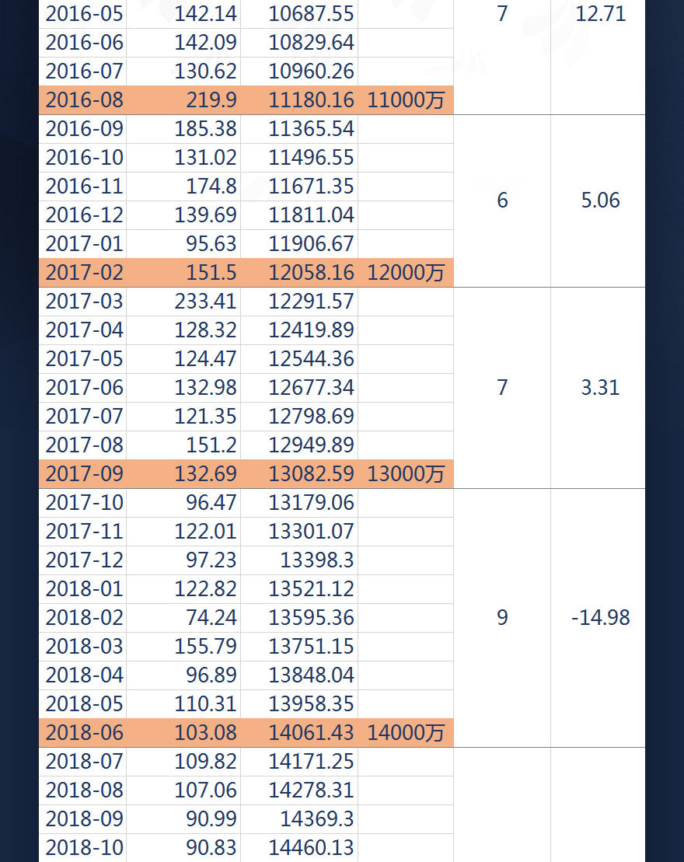Select the 5.06 value cell
This screenshot has width=684, height=862.
coord(600,201)
